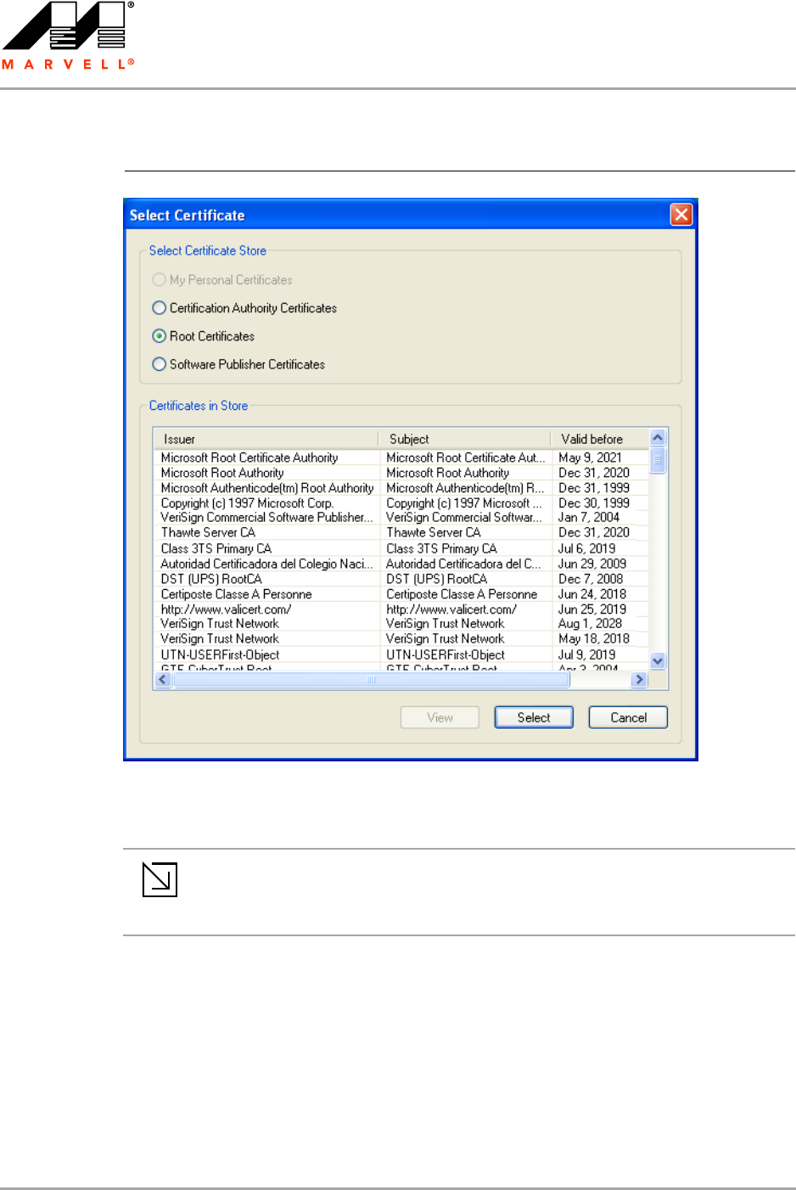Click Subject cell DST (UPS) RootCA
The height and width of the screenshot is (1190, 796).
pyautogui.click(x=436, y=579)
